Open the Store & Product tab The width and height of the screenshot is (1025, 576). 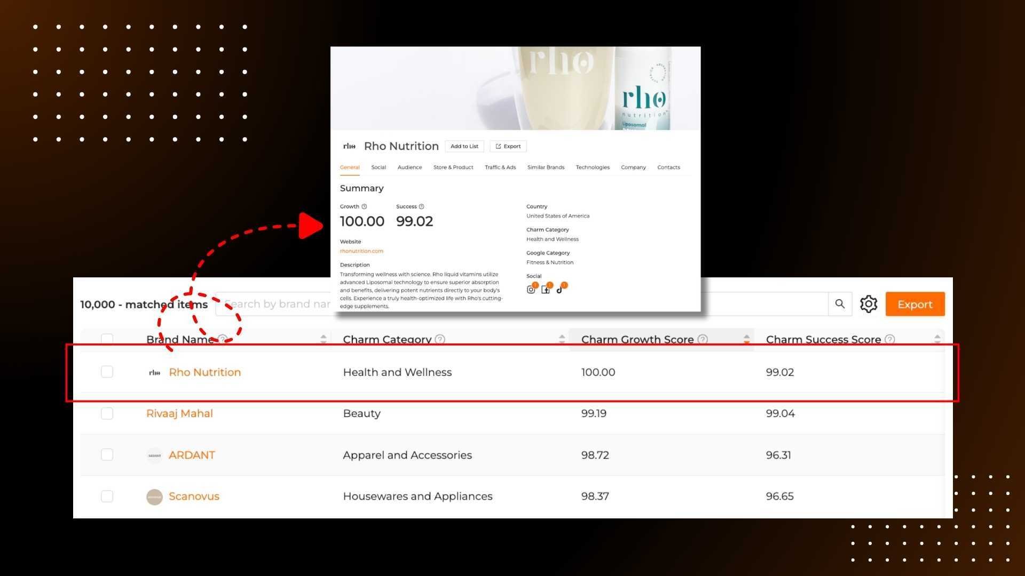[453, 167]
